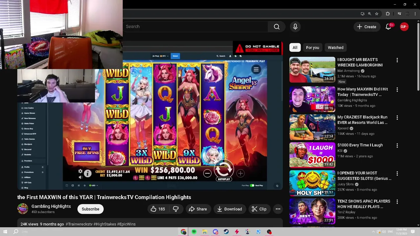
Task: Select the All filter chip
Action: coord(295,48)
